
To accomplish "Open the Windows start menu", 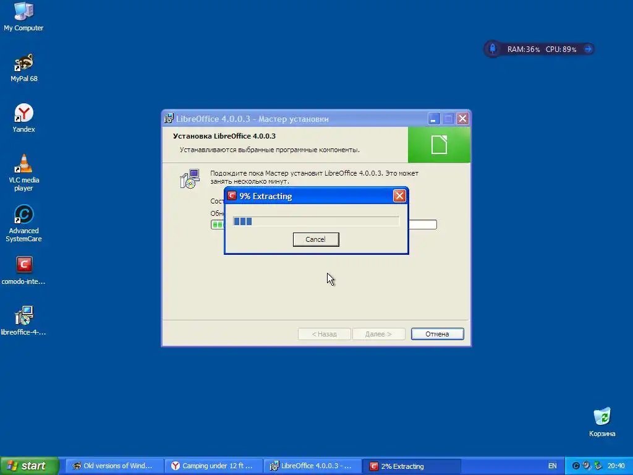I will click(x=29, y=466).
